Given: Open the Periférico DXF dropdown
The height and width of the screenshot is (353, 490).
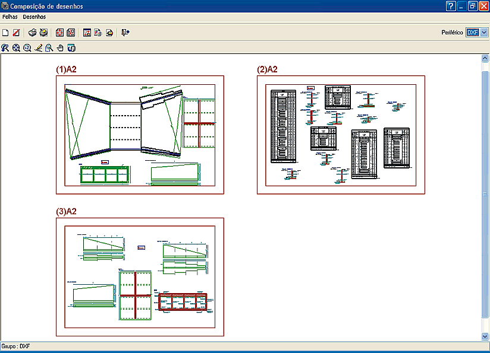Looking at the screenshot, I should (484, 33).
